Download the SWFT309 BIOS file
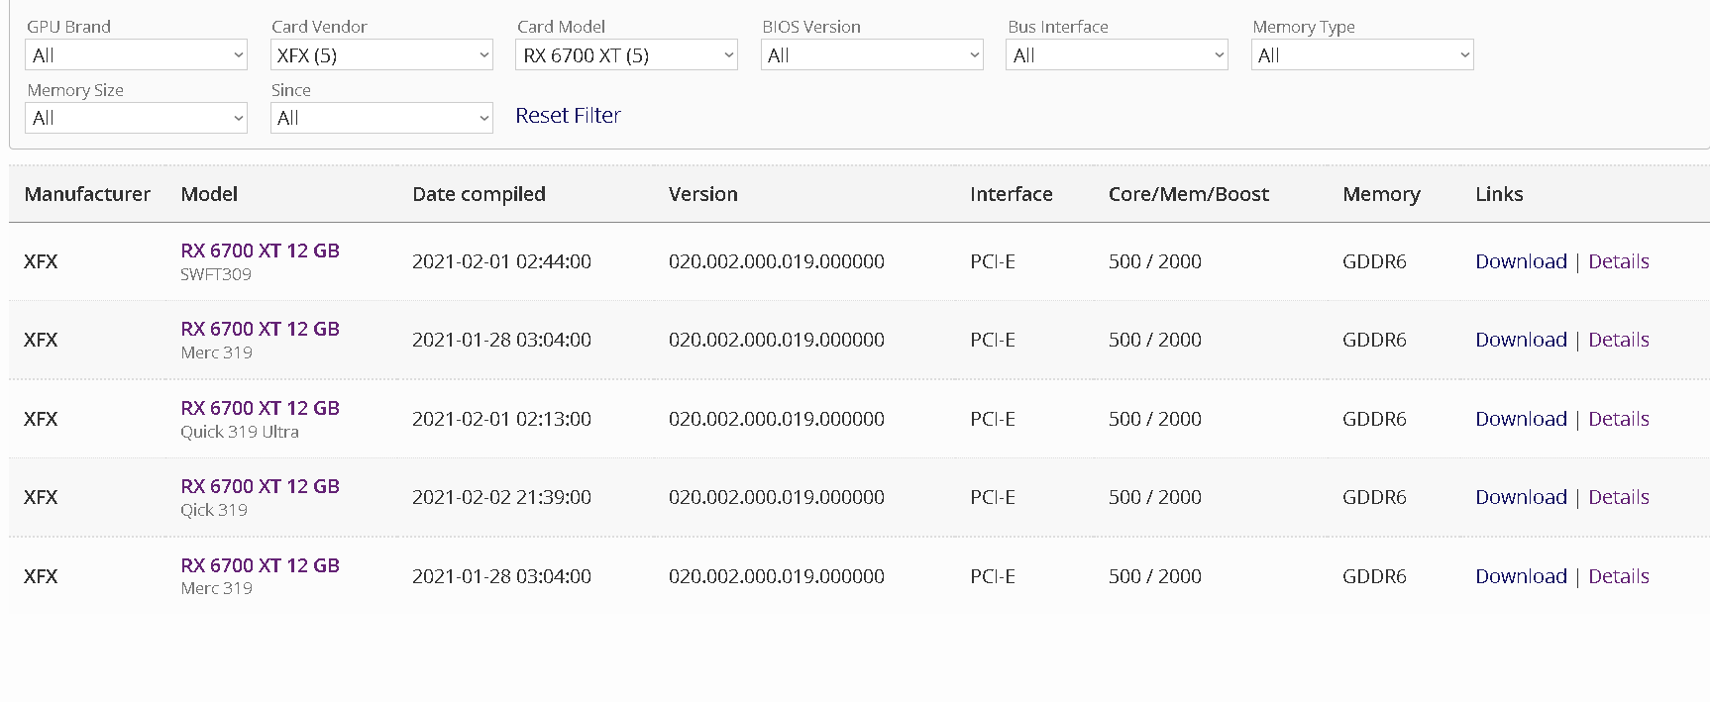Viewport: 1710px width, 702px height. (x=1521, y=261)
